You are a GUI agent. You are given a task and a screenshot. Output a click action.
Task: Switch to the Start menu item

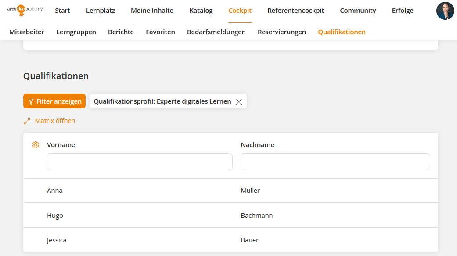[62, 11]
